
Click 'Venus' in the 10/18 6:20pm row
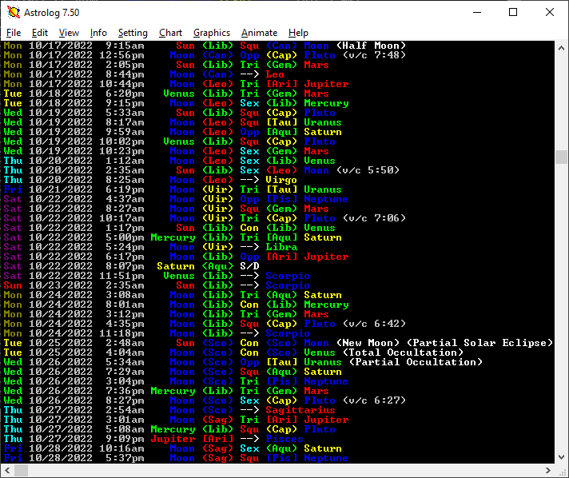pos(179,94)
